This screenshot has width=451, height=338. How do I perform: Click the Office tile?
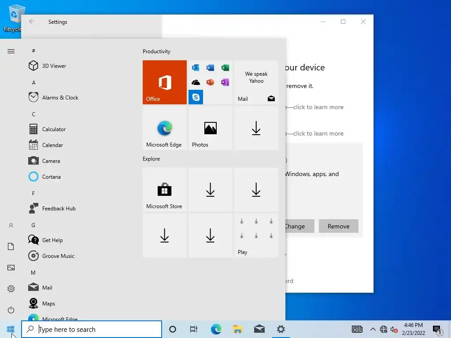pos(165,82)
